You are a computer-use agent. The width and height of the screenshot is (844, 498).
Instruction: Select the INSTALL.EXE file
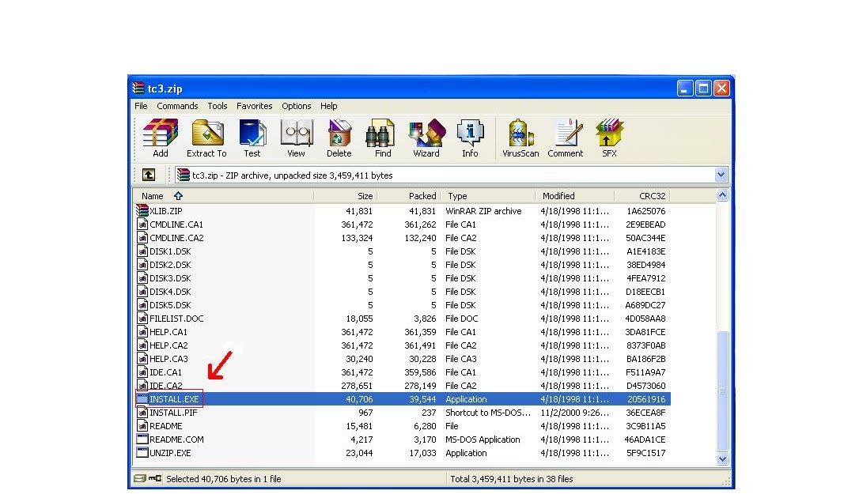point(174,399)
